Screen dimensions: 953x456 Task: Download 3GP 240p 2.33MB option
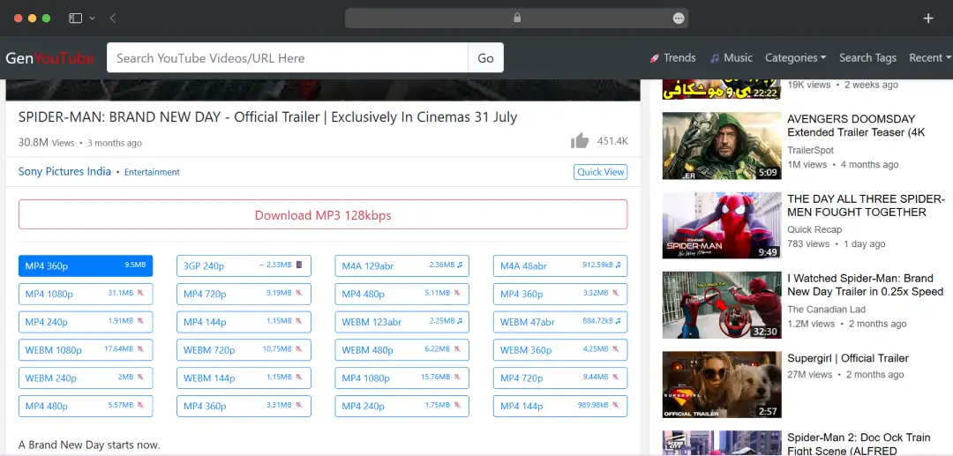(244, 266)
